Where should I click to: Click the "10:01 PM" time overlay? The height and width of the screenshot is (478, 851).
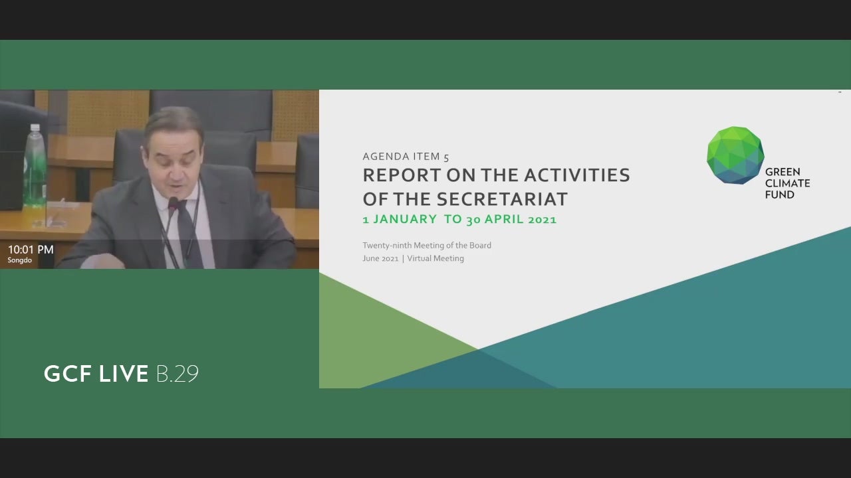point(31,250)
